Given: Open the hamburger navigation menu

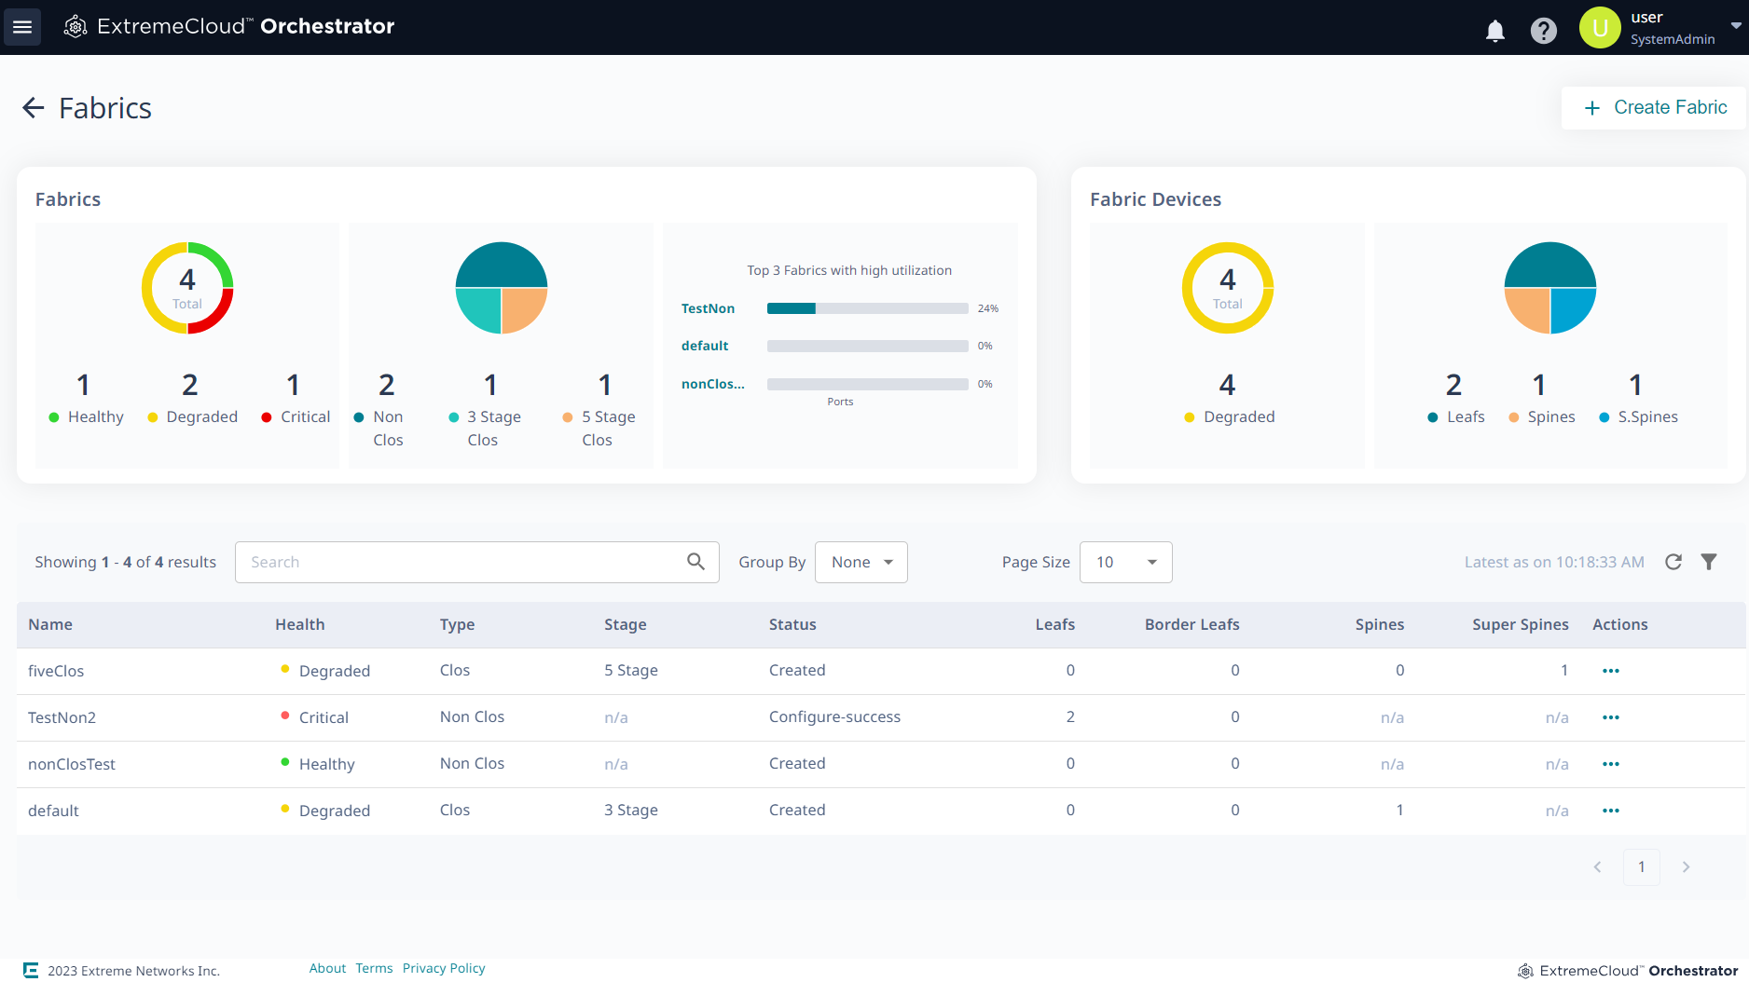Looking at the screenshot, I should (x=22, y=27).
